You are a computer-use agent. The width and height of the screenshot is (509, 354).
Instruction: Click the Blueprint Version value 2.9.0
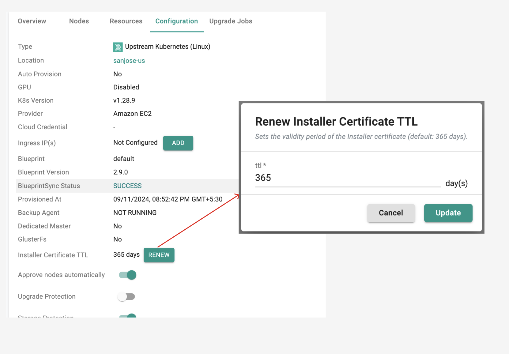click(121, 172)
